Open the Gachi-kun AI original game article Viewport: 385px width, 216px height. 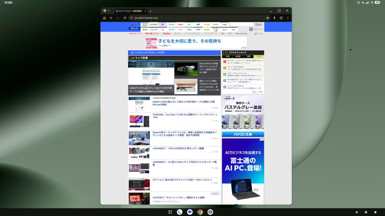[x=182, y=180]
